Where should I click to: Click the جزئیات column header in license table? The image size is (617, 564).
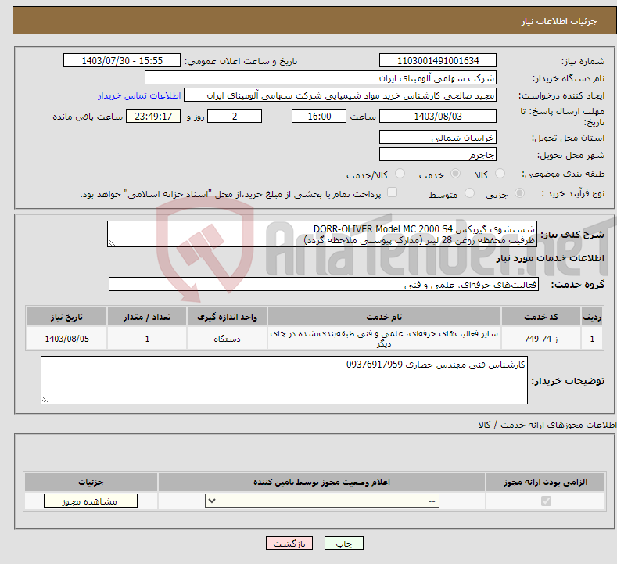coord(91,482)
